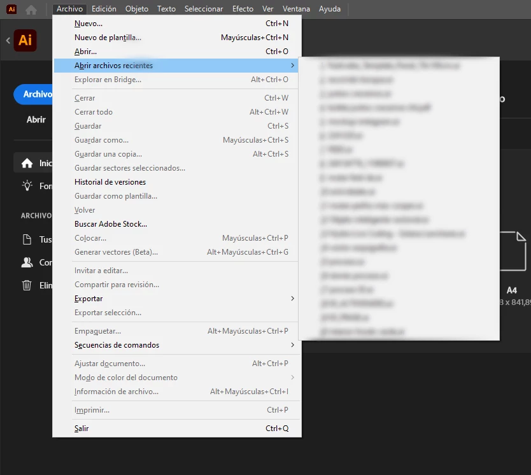This screenshot has width=531, height=475.
Task: Expand the Exportar submenu arrow
Action: coord(293,298)
